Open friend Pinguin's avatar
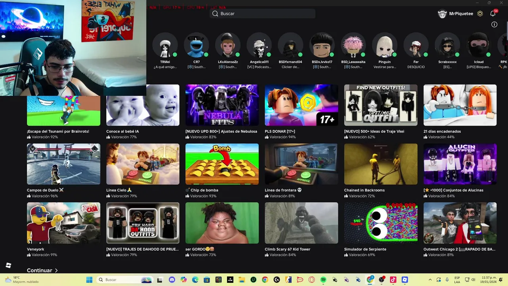Viewport: 508px width, 286px height. point(385,45)
